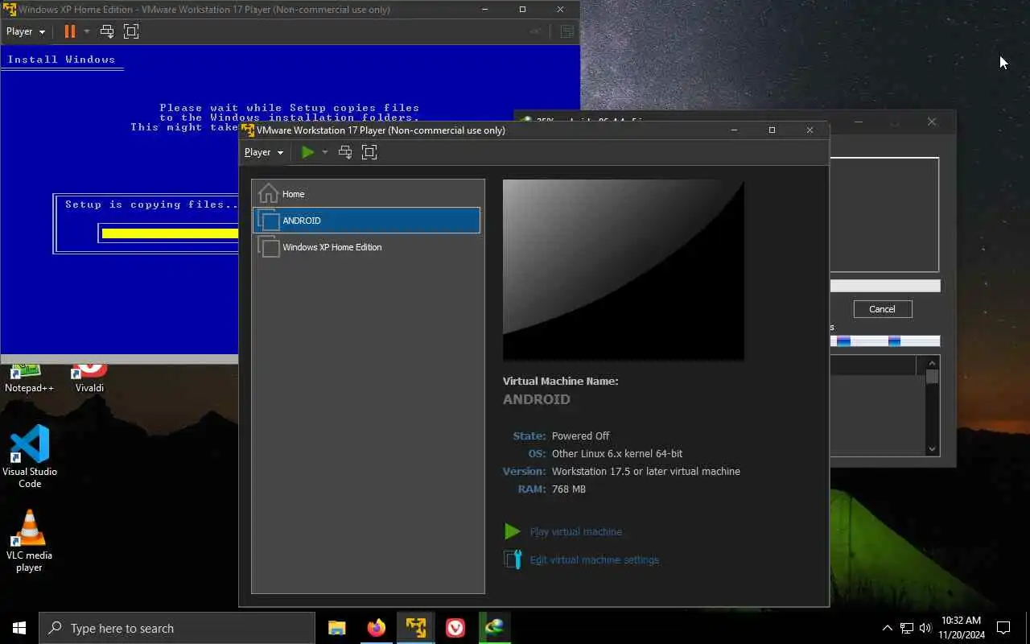Open power options arrow beside green Play button
Screen dimensions: 1030x644
[325, 152]
